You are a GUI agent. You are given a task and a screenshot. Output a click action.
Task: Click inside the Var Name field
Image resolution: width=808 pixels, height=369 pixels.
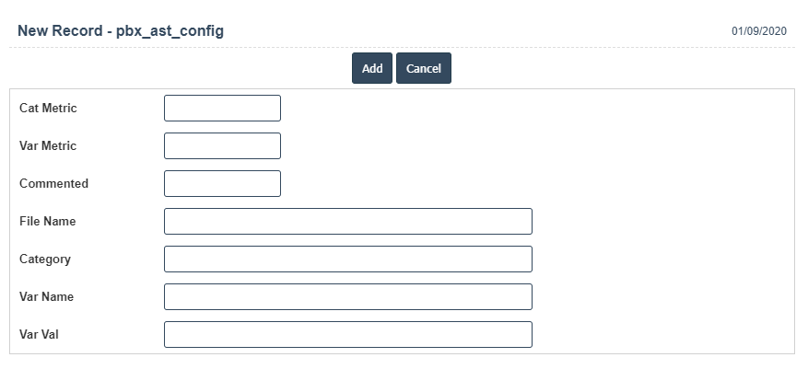(x=347, y=297)
